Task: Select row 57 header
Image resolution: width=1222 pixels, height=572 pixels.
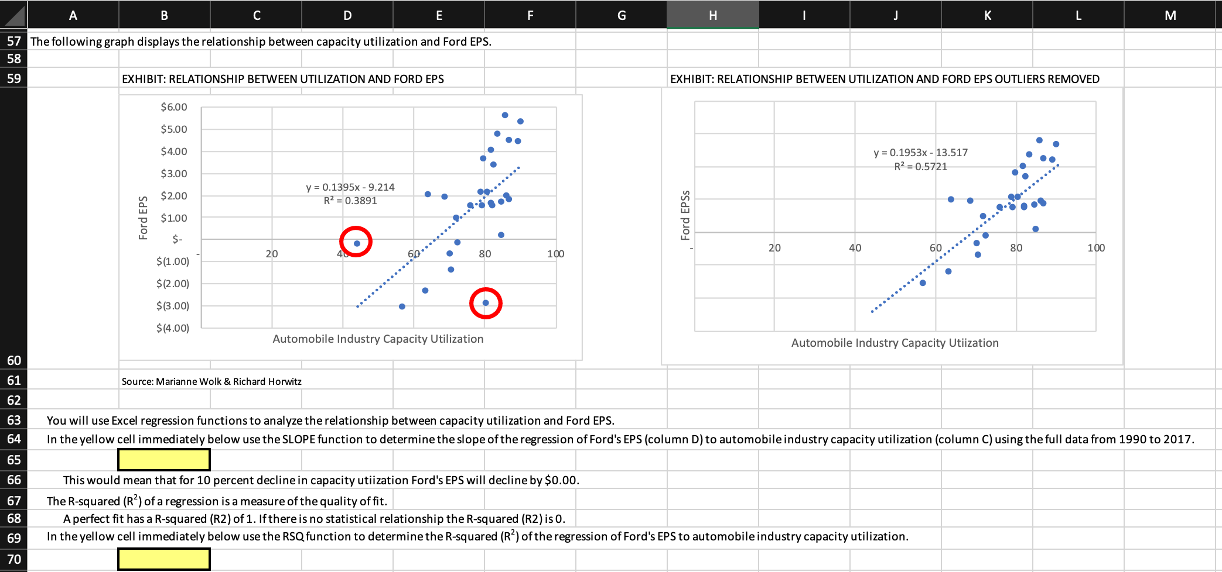Action: tap(13, 41)
